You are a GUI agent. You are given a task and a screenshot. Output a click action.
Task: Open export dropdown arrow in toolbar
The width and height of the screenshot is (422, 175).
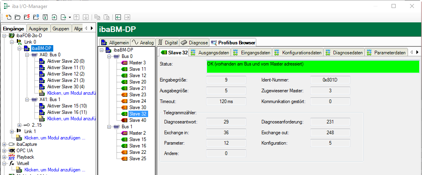coord(70,18)
